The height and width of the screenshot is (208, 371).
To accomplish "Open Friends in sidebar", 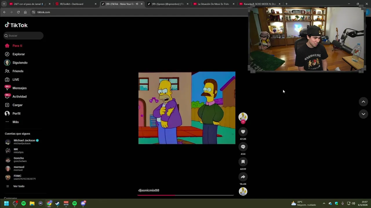I will tap(14, 71).
